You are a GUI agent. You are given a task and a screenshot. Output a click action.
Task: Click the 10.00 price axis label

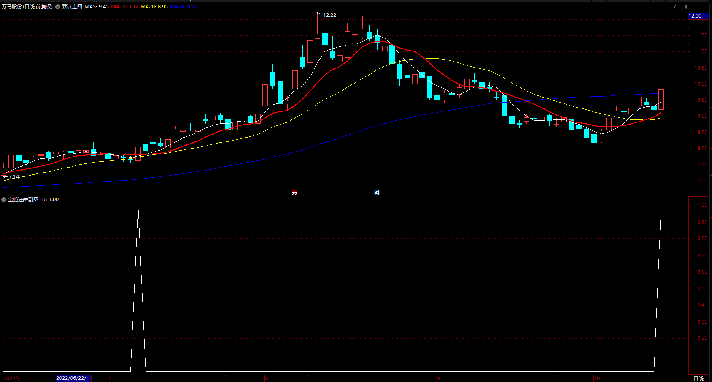pos(701,84)
